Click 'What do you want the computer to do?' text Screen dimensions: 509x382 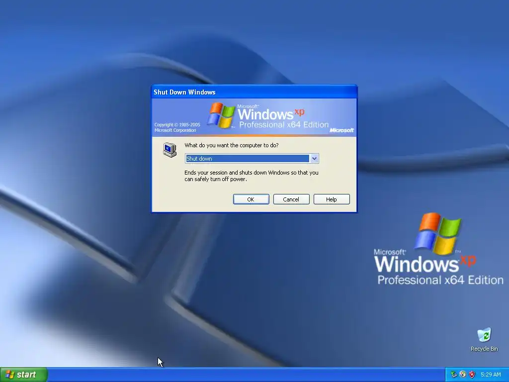[232, 145]
